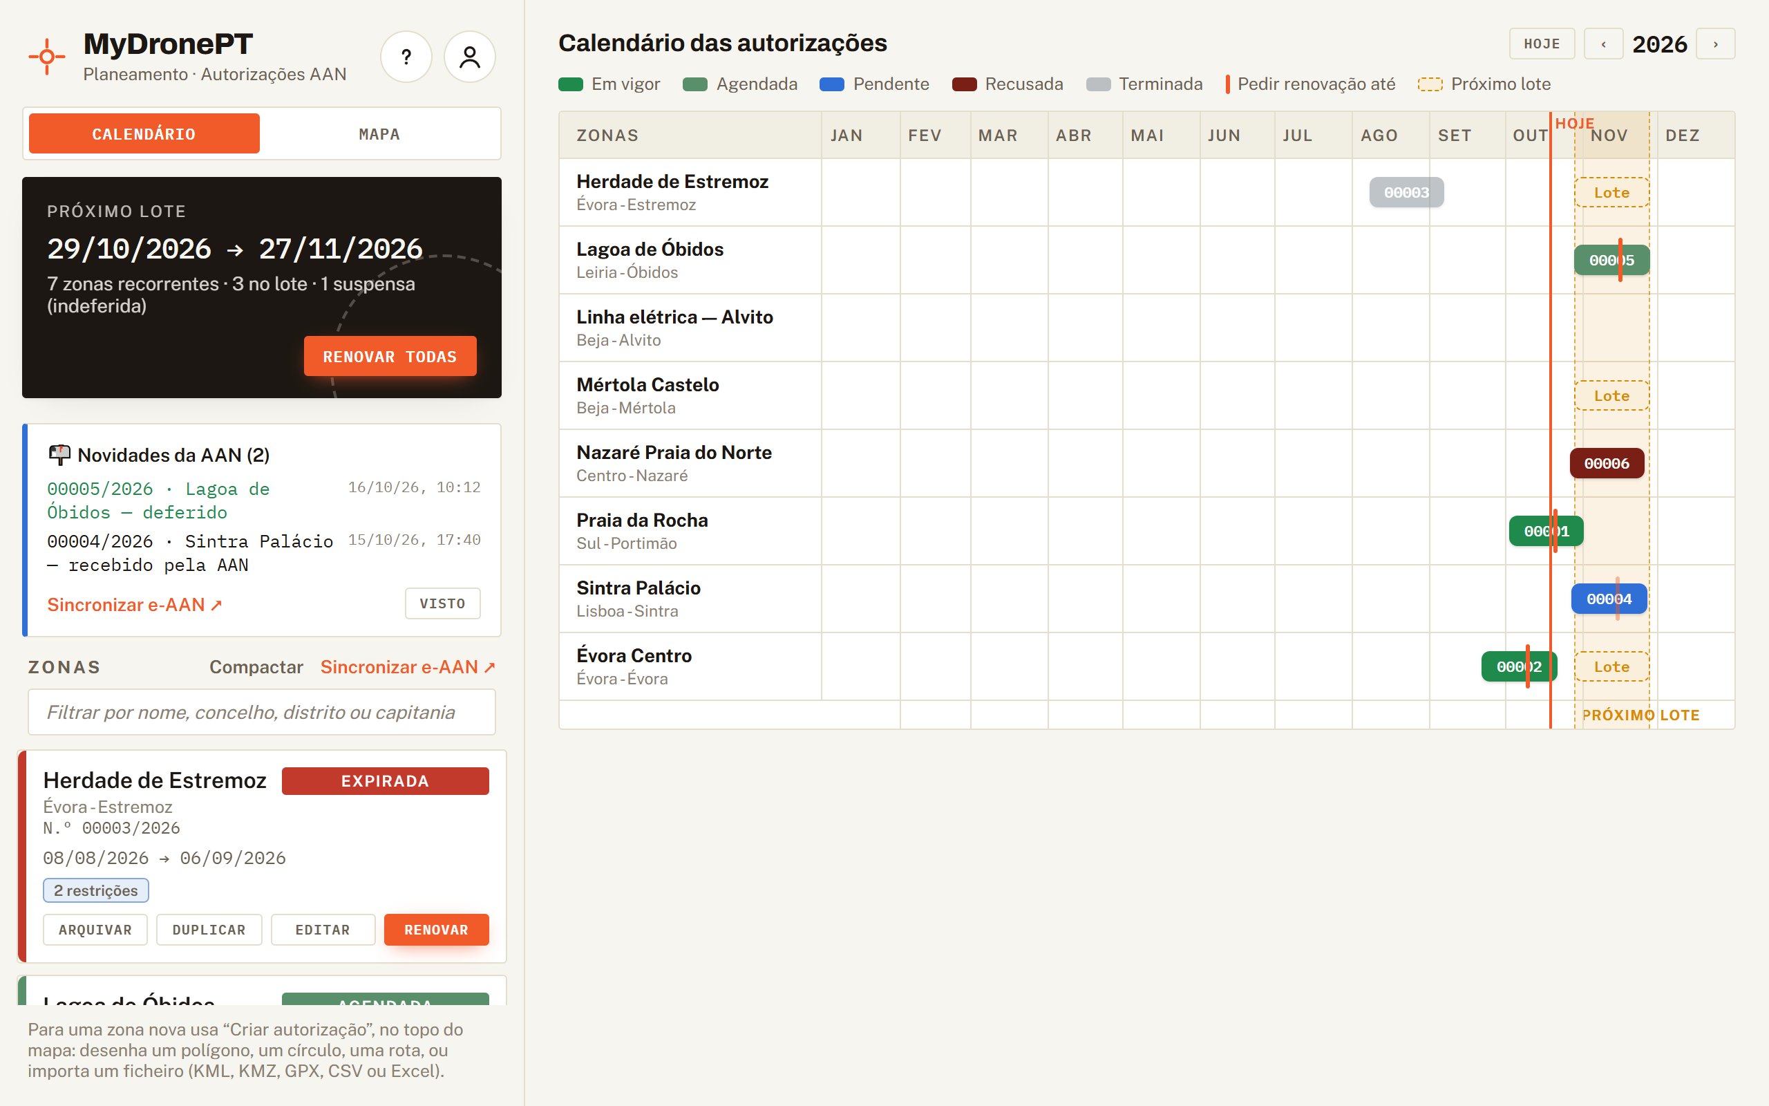This screenshot has width=1769, height=1106.
Task: Select the red 00006 refused authorization bar
Action: [1606, 463]
